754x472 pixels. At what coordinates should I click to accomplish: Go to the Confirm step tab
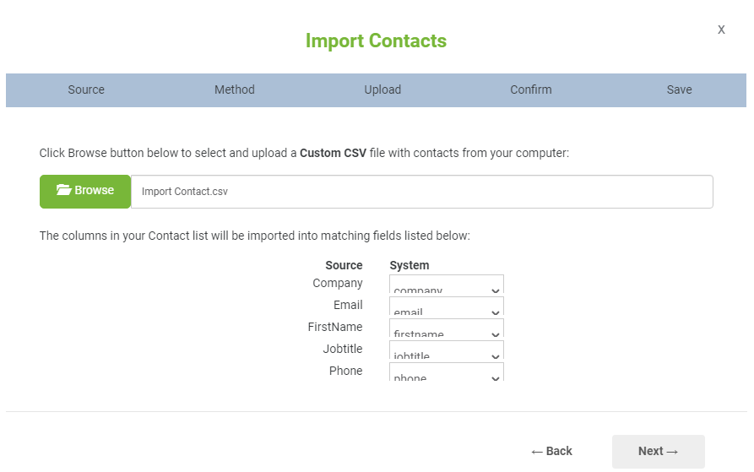click(531, 90)
